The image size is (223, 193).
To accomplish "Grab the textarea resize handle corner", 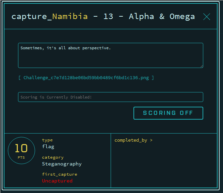I will (202, 66).
